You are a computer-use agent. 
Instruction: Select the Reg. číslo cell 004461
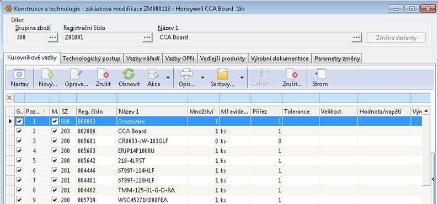[x=97, y=180]
